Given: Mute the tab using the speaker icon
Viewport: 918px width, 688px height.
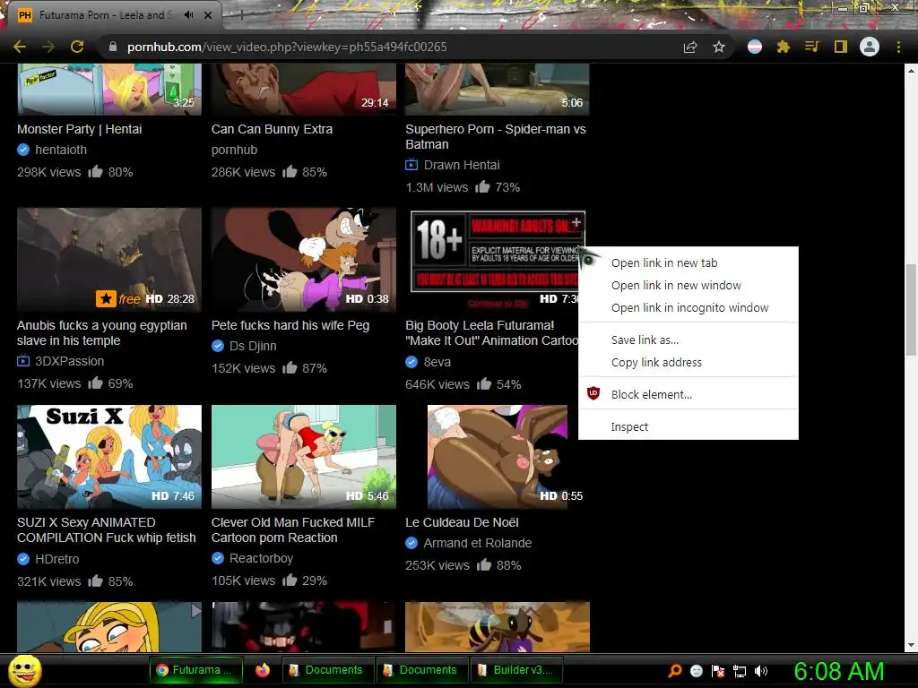Looking at the screenshot, I should [x=188, y=15].
